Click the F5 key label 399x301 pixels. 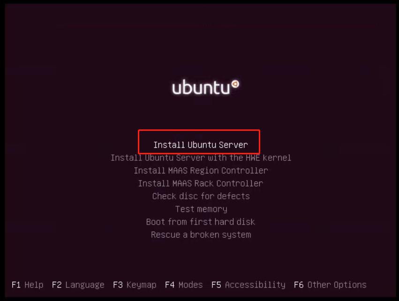pos(216,285)
